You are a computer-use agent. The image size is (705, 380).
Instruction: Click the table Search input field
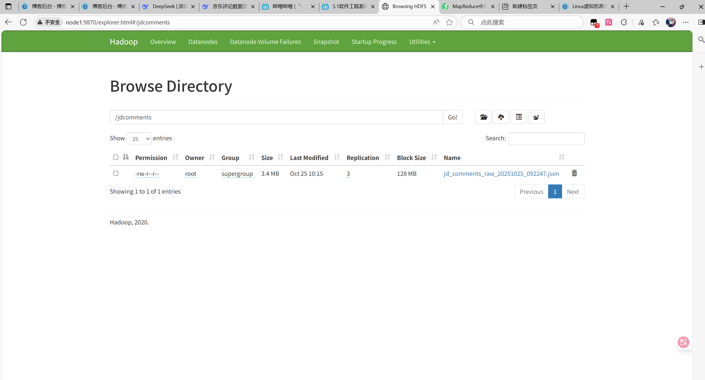click(546, 139)
